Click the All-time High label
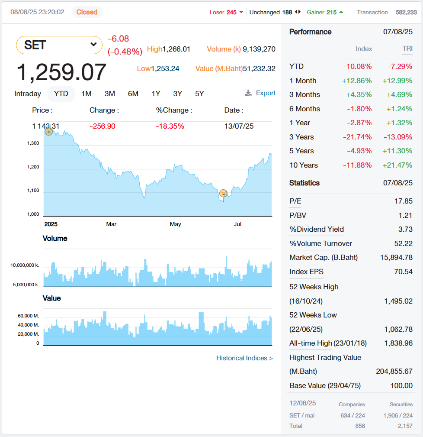423x437 pixels. [x=311, y=343]
